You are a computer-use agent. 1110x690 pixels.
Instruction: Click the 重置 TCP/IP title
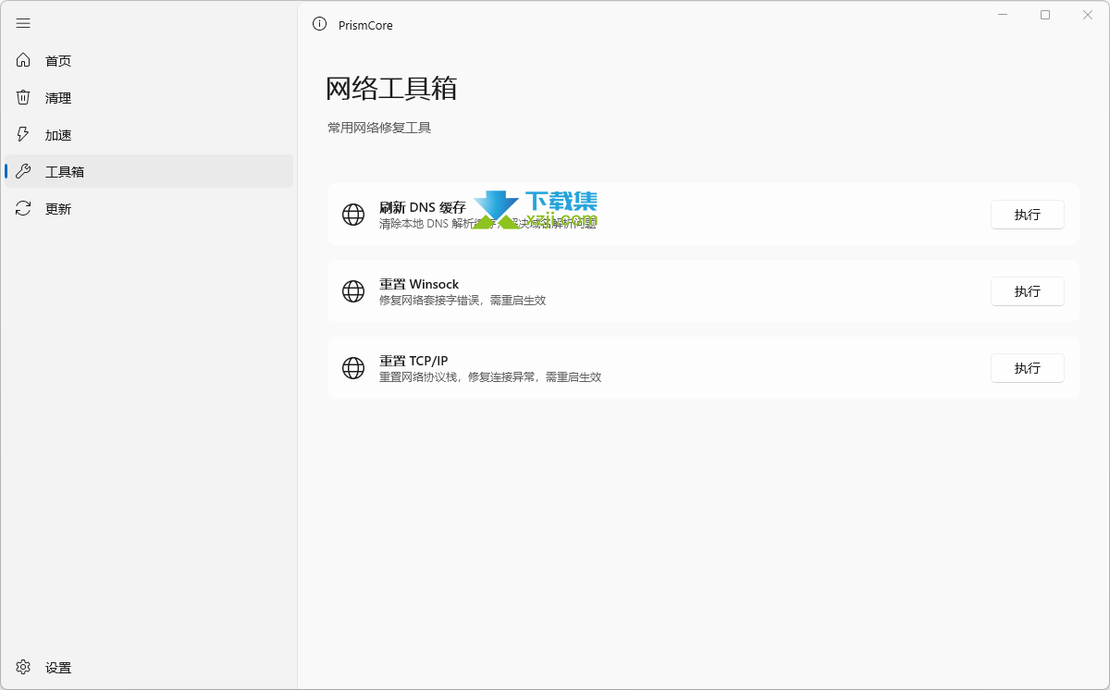coord(413,361)
